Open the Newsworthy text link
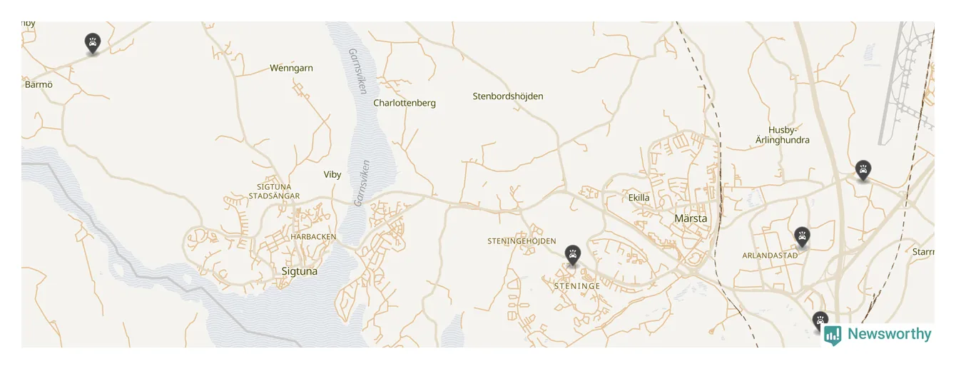 pos(889,333)
